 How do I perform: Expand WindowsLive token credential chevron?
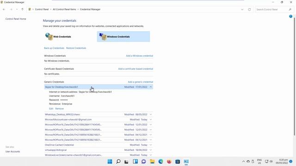tap(151, 155)
